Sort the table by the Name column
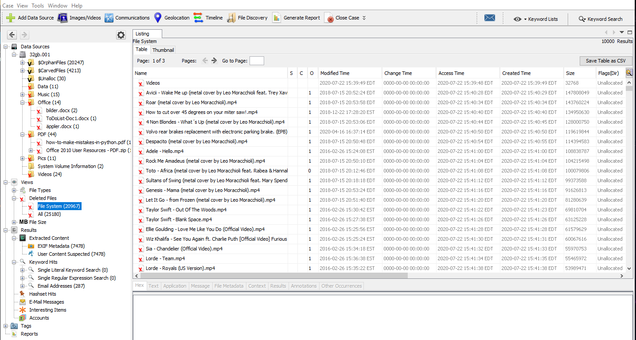 [x=211, y=73]
